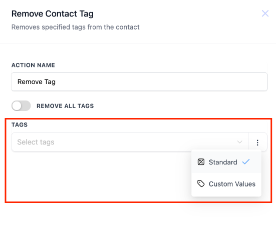The width and height of the screenshot is (276, 235).
Task: Click the blue checkmark beside Standard
Action: pos(246,161)
